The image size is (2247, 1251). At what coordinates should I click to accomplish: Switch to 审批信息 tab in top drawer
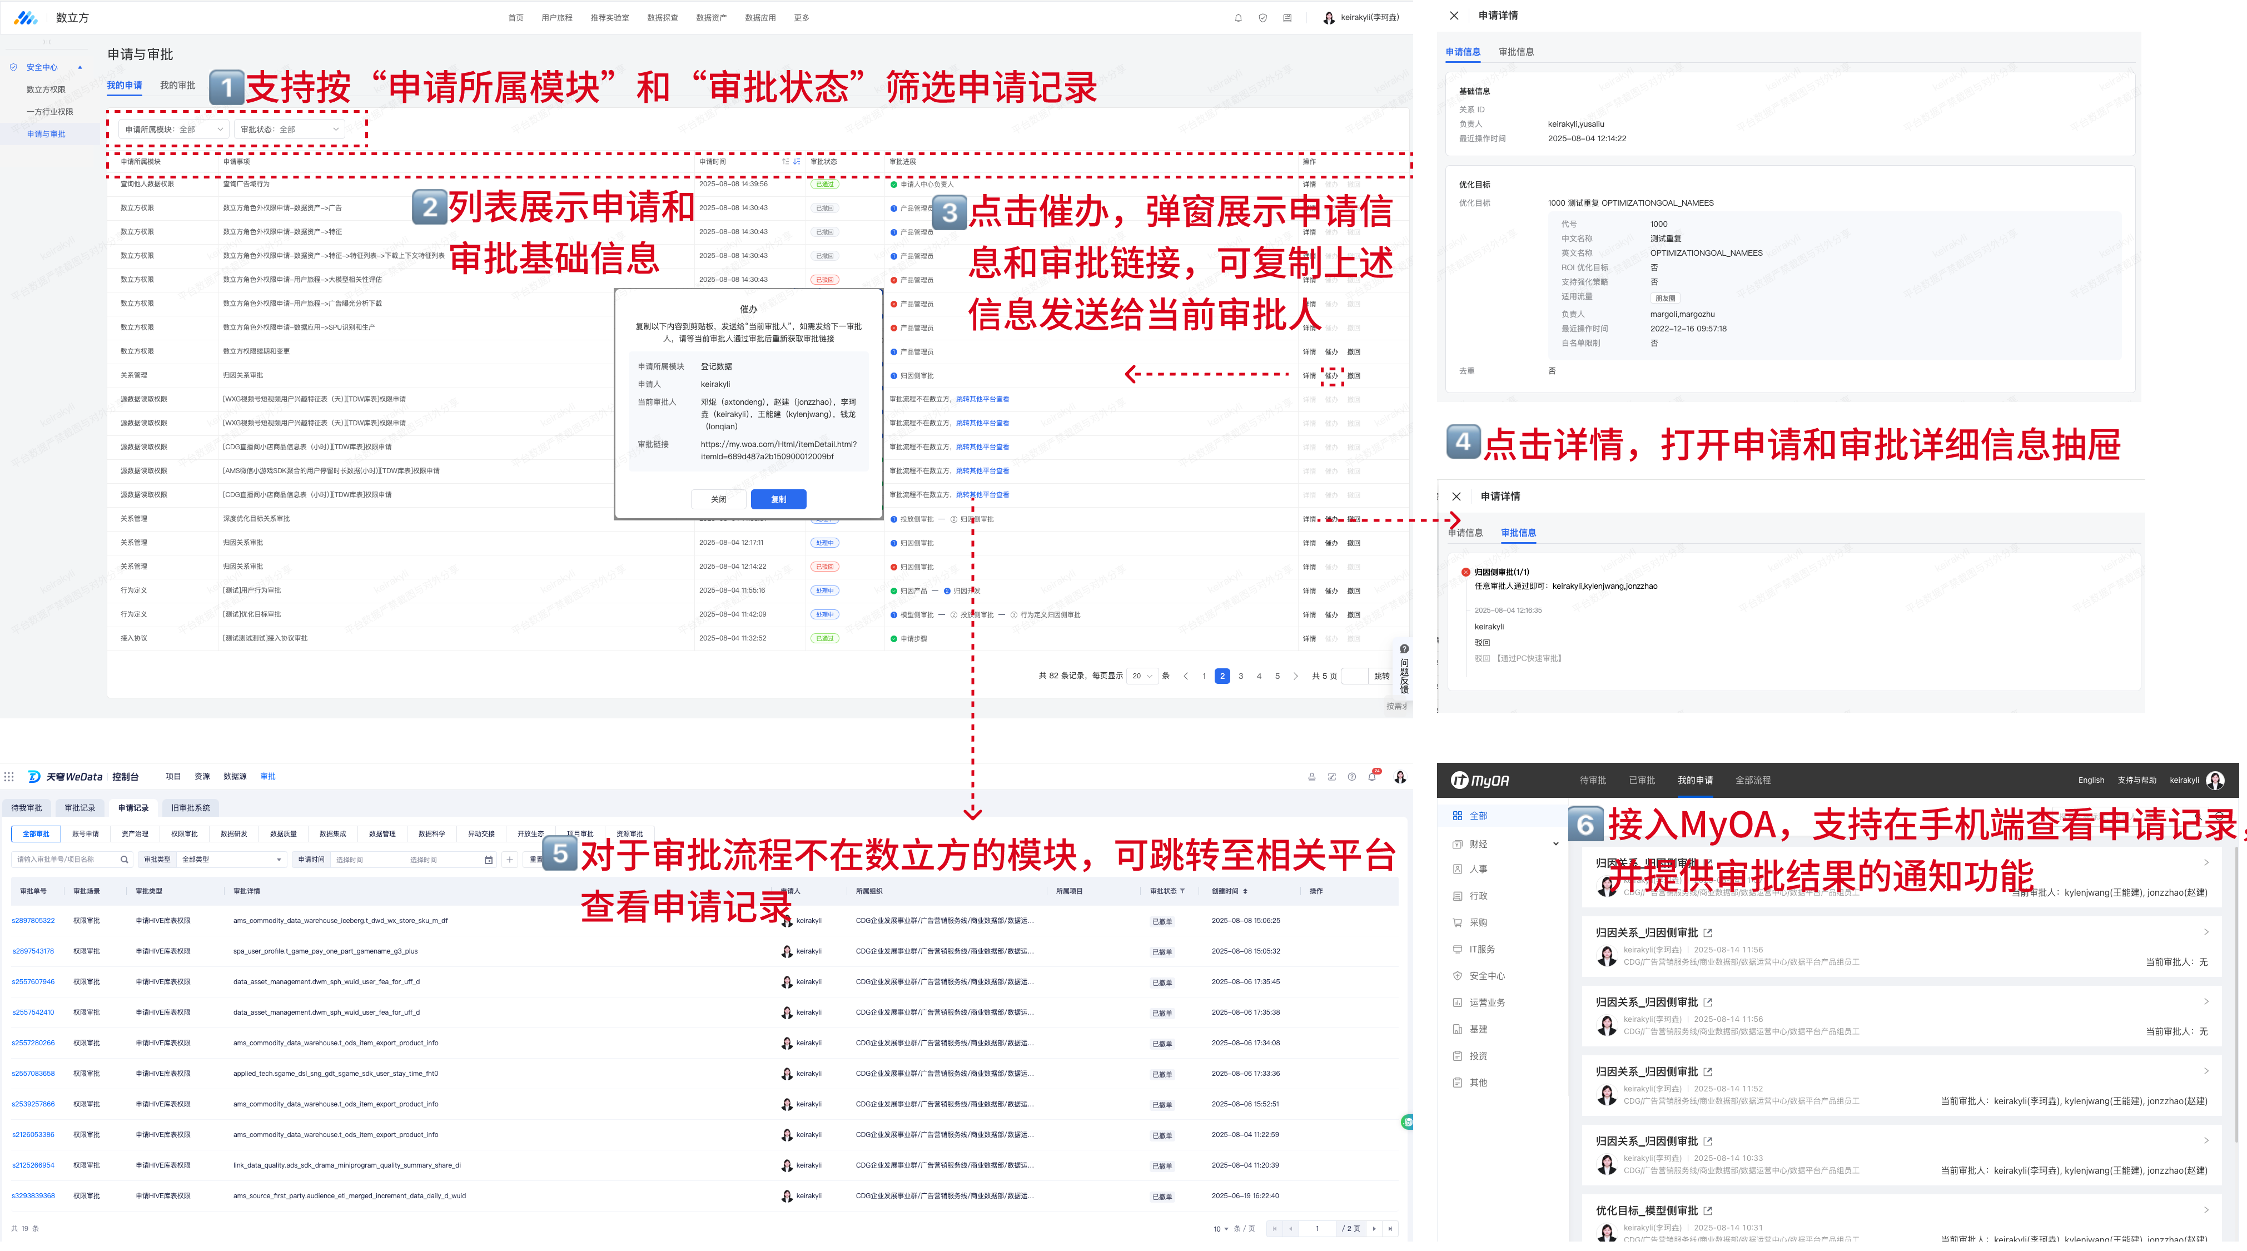(1516, 52)
